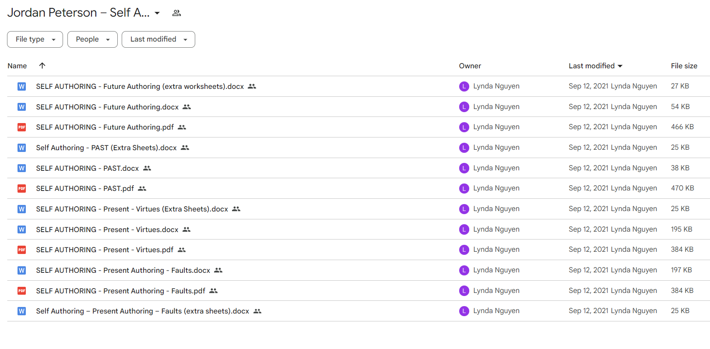Click shared icon next to SELF AUTHORING - PAST.pdf
The image size is (710, 349).
142,188
